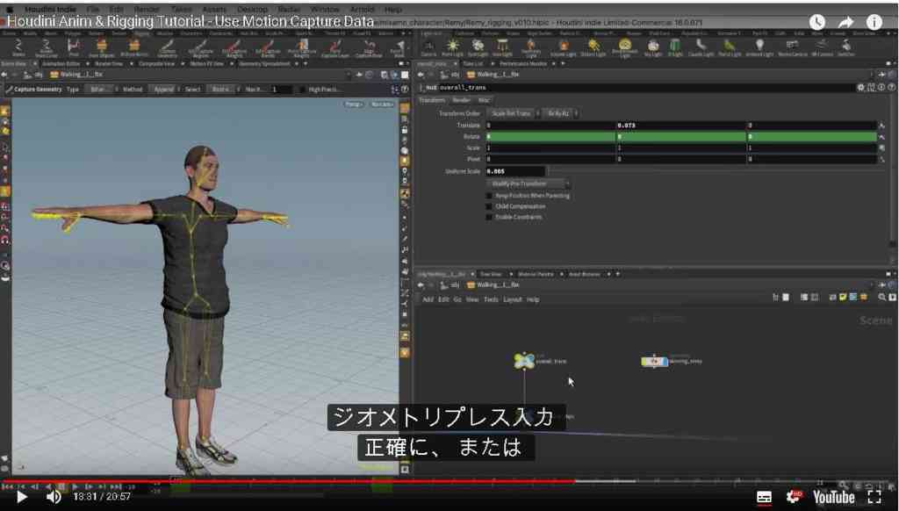Open YouTube video settings gear
The height and width of the screenshot is (511, 899).
pyautogui.click(x=794, y=497)
